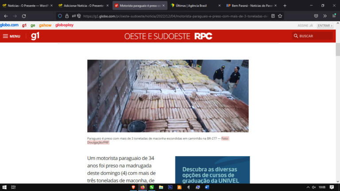Viewport: 340px width, 191px height.
Task: Bookmark this page with the star icon
Action: pyautogui.click(x=280, y=16)
